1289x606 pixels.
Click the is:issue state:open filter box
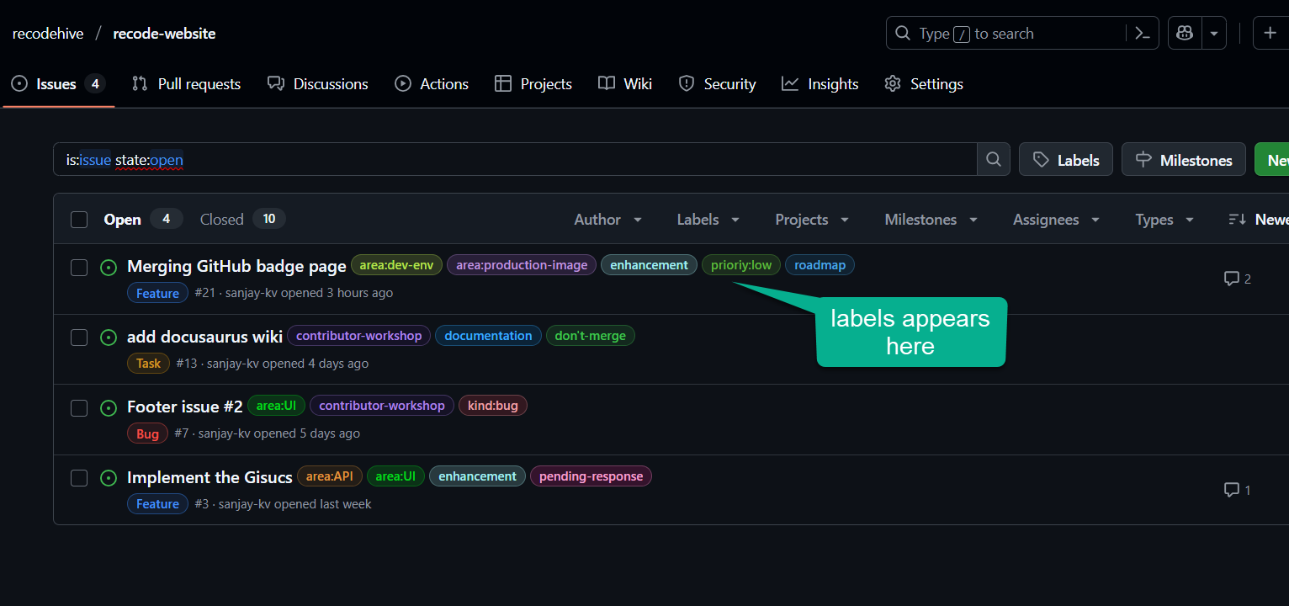(x=515, y=160)
